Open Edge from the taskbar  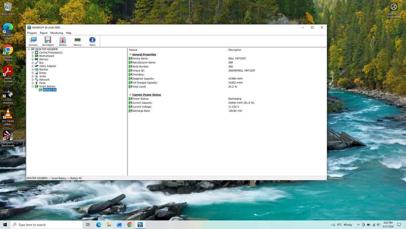pyautogui.click(x=99, y=225)
